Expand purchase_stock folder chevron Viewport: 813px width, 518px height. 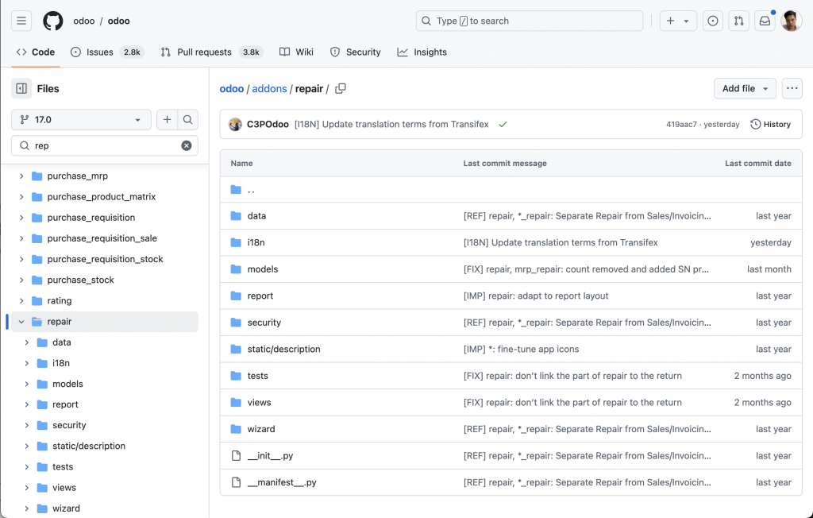pyautogui.click(x=21, y=280)
